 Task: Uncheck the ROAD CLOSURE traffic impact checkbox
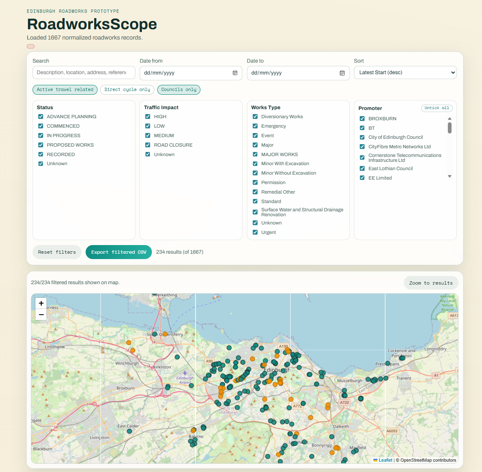click(148, 145)
